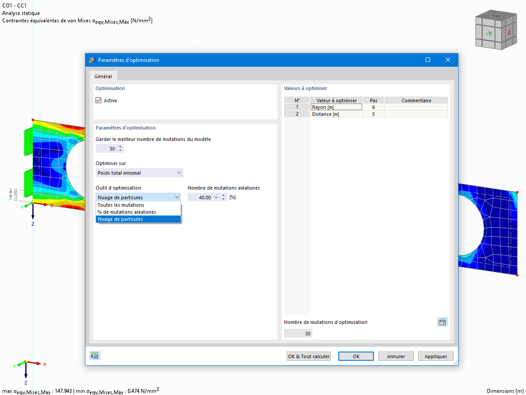Confirm with the OK button
Image resolution: width=526 pixels, height=395 pixels.
point(356,356)
